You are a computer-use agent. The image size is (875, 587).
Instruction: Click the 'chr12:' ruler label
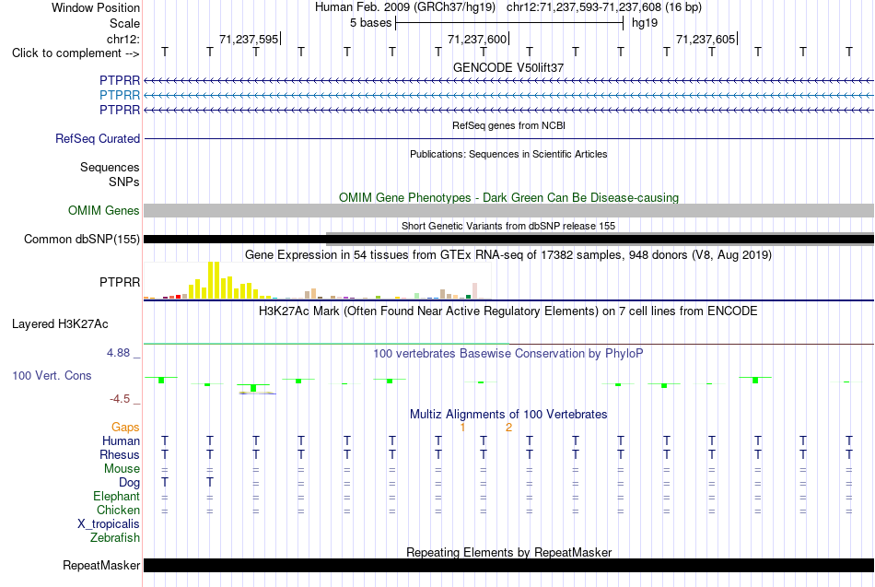[x=122, y=39]
